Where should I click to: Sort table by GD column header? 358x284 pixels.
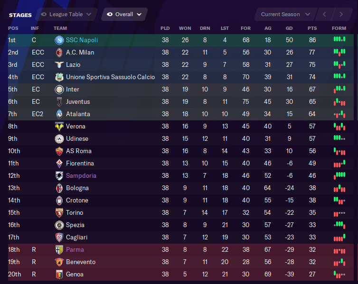click(x=289, y=28)
